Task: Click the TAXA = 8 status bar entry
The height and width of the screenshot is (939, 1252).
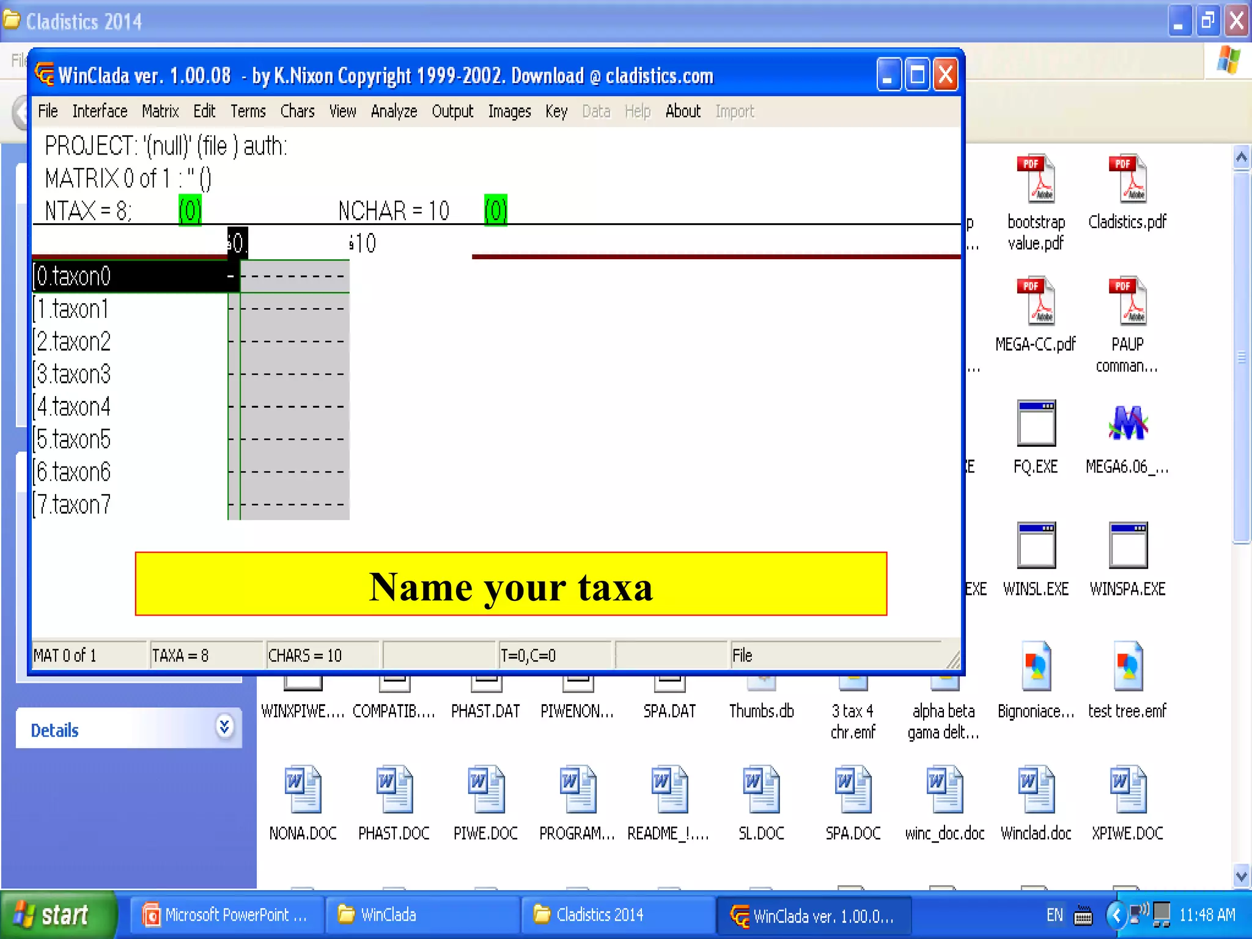Action: tap(205, 655)
